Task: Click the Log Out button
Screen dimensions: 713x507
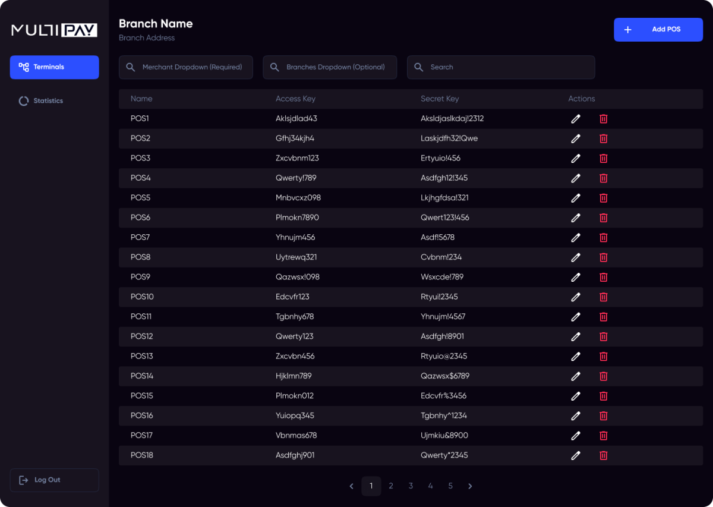Action: pos(54,480)
